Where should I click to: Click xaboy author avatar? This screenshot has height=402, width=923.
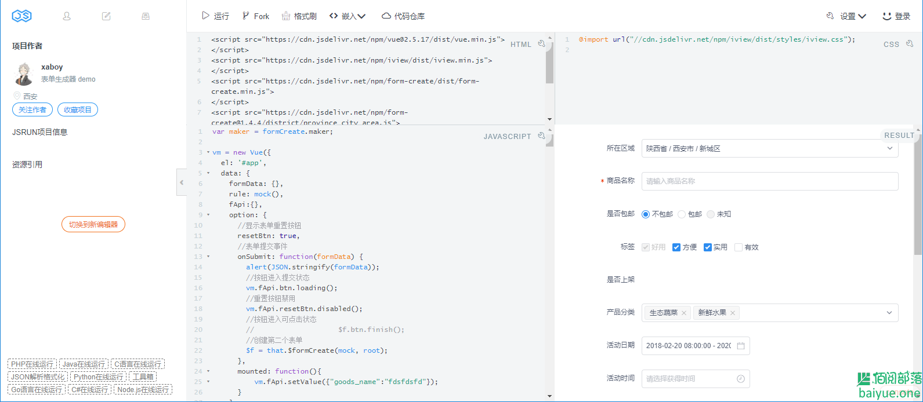coord(24,74)
